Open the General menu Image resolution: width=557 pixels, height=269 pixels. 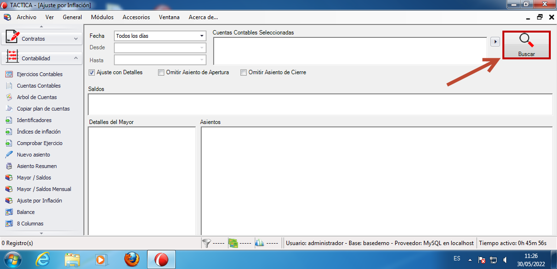[x=72, y=17]
